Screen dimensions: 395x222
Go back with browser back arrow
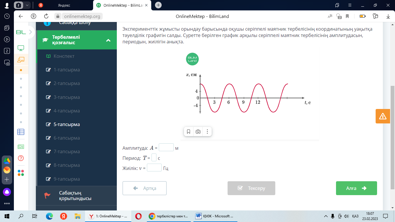[21, 16]
